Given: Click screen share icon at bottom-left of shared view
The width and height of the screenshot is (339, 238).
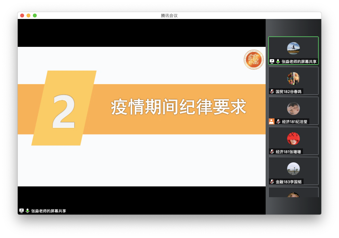Looking at the screenshot, I should pos(21,211).
